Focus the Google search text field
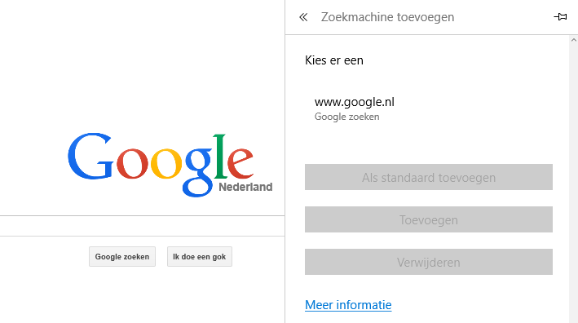The height and width of the screenshot is (323, 578). [142, 226]
